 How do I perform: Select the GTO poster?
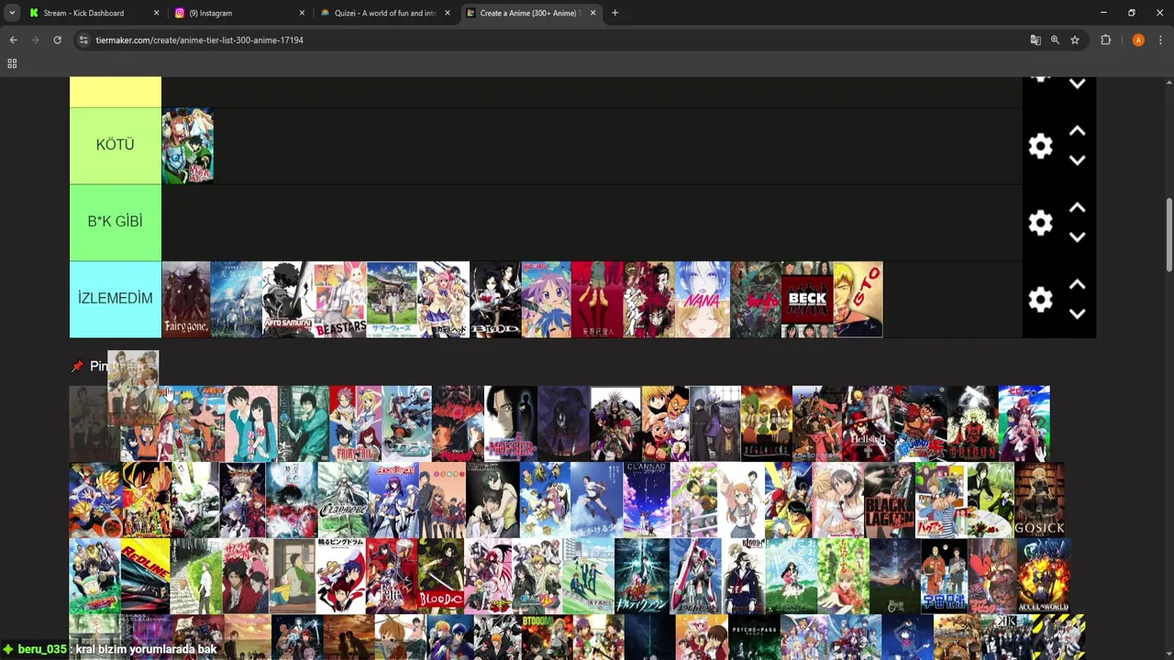858,300
